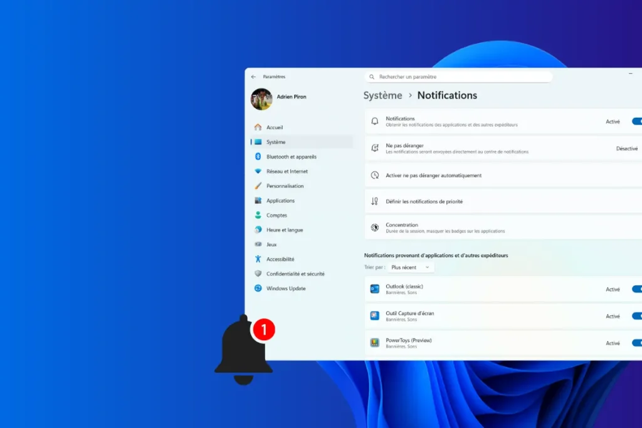The width and height of the screenshot is (642, 428).
Task: Click the Rechercher un paramètre search field
Action: tap(458, 76)
